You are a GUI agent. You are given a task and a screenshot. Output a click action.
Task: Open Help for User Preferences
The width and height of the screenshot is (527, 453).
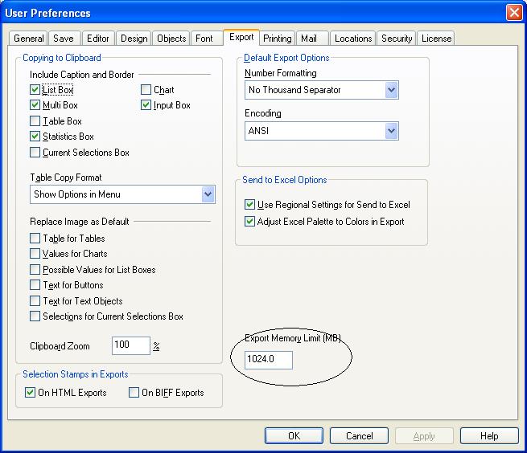tap(489, 436)
